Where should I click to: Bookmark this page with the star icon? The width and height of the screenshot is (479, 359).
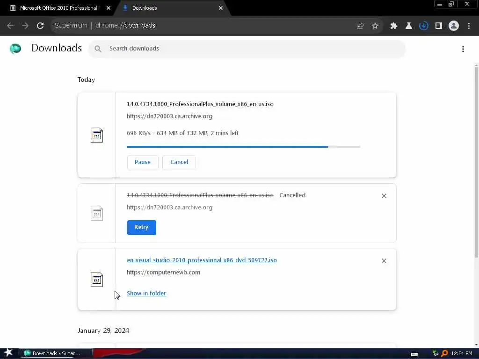[375, 26]
